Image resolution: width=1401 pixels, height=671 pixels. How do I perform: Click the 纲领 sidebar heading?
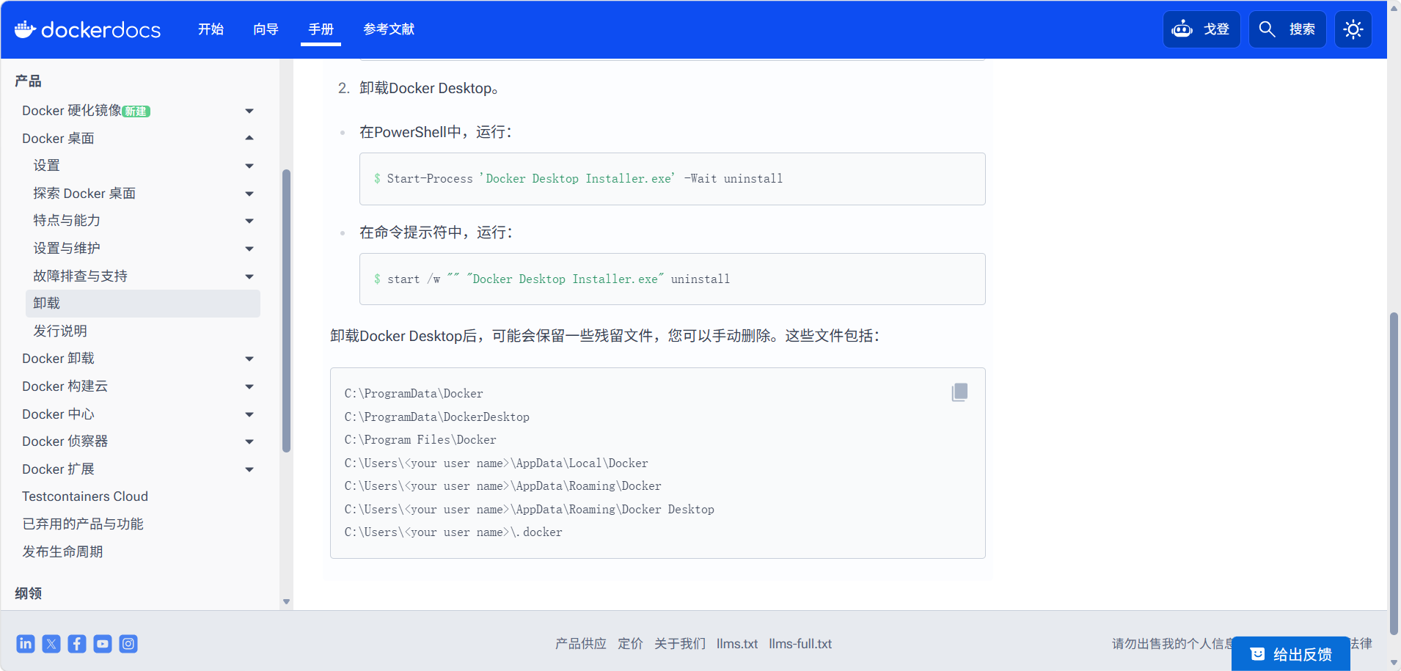(28, 593)
